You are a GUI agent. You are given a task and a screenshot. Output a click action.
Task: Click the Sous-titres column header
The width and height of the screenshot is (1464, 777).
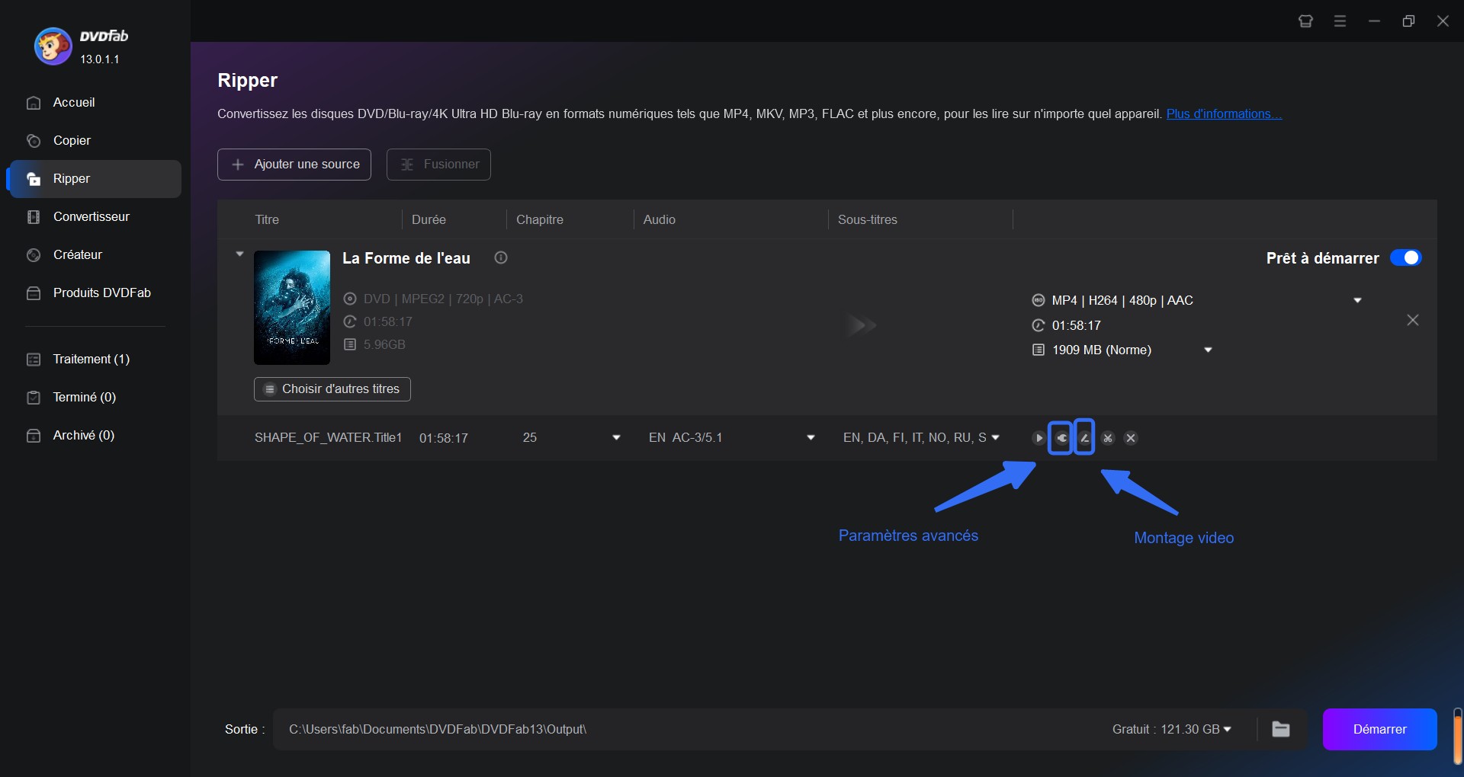tap(868, 219)
